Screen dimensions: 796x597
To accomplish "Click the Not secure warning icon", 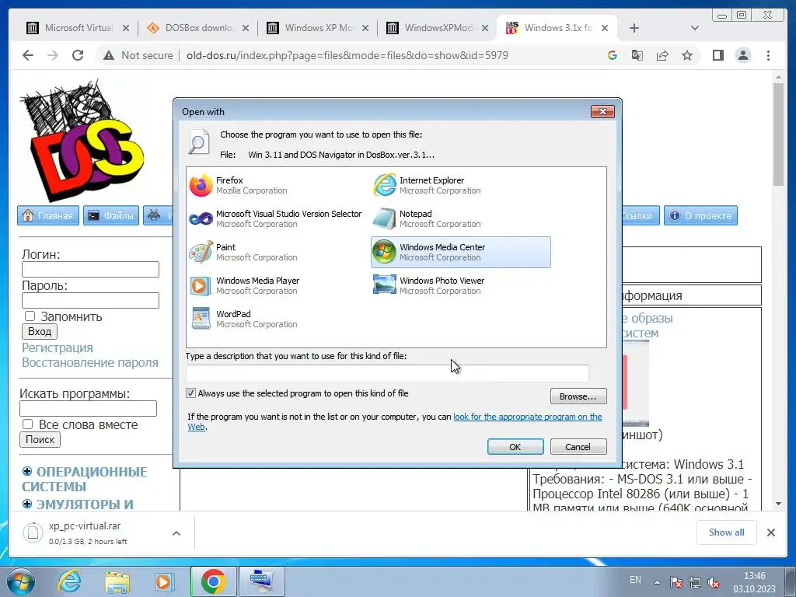I will click(x=109, y=55).
